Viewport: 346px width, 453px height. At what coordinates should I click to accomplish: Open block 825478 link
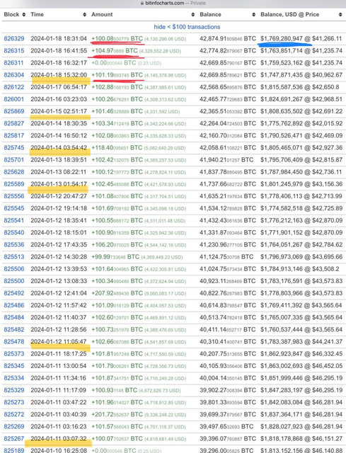coord(14,342)
